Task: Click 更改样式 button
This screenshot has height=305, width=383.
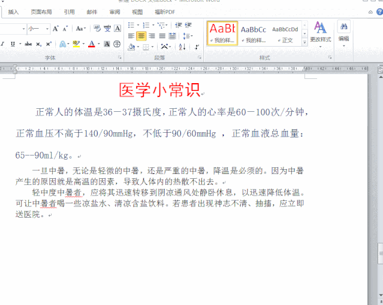Action: [320, 34]
